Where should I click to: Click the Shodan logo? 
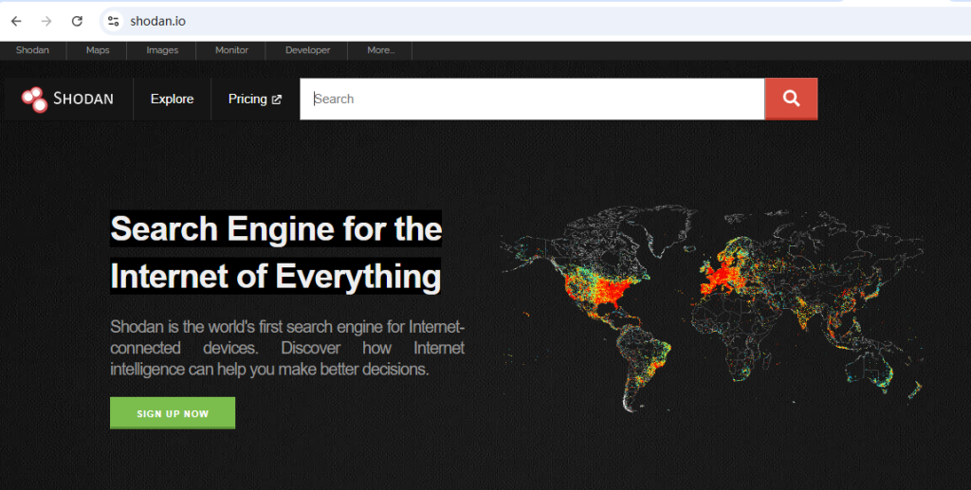(67, 99)
